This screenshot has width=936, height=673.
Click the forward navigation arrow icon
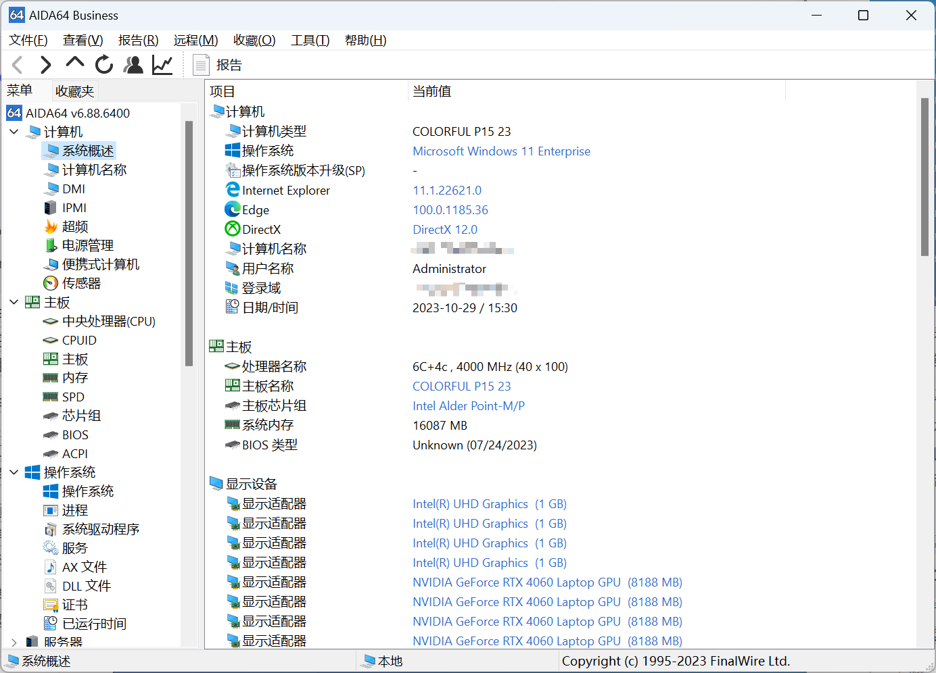45,64
